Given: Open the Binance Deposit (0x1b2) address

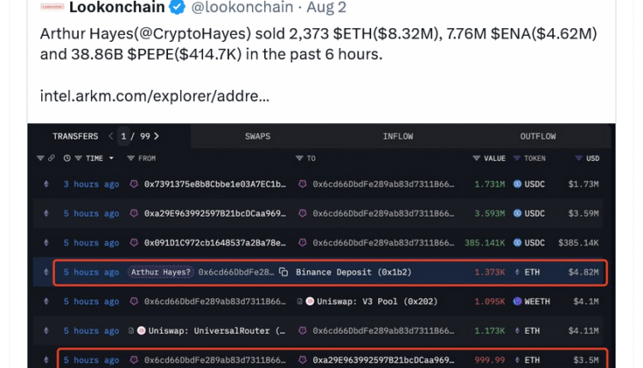Looking at the screenshot, I should click(x=340, y=272).
